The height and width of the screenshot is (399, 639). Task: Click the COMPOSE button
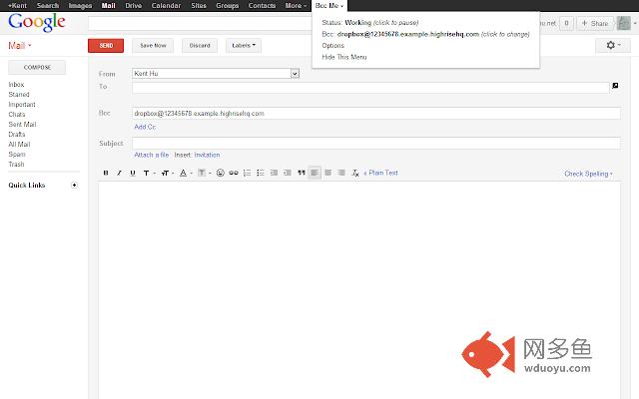click(37, 68)
